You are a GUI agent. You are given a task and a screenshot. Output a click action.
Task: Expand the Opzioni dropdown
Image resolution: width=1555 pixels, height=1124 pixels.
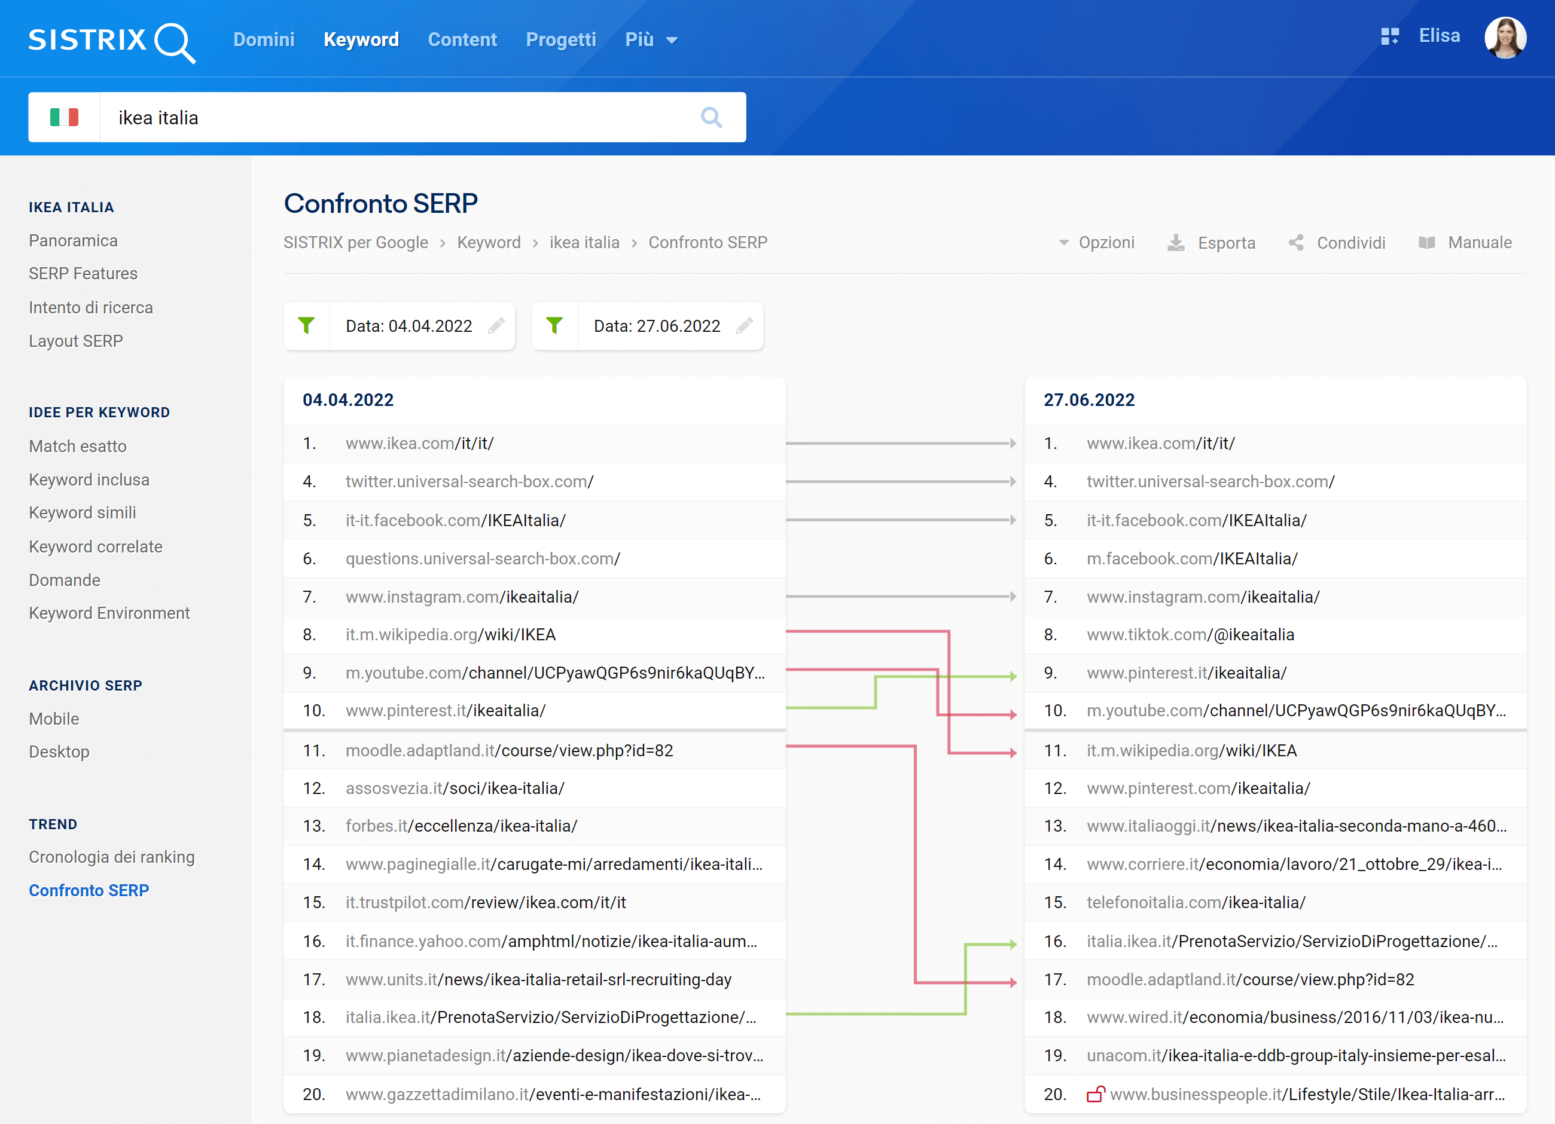click(x=1097, y=243)
